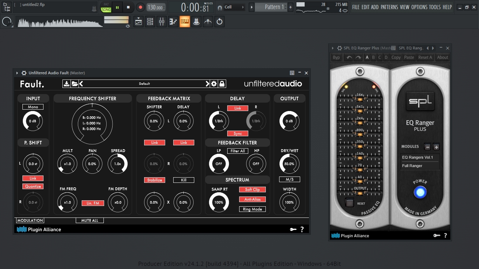Screen dimensions: 479x269
Task: Open the VIEW menu
Action: (x=405, y=7)
